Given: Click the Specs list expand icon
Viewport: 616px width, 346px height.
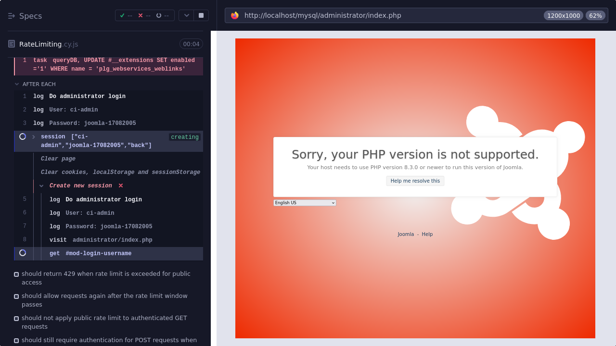Looking at the screenshot, I should 12,16.
